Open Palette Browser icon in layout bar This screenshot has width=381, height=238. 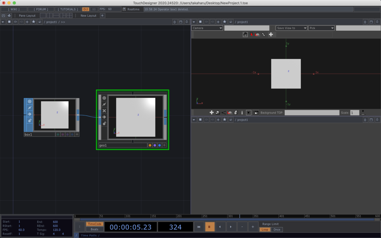[x=3, y=16]
